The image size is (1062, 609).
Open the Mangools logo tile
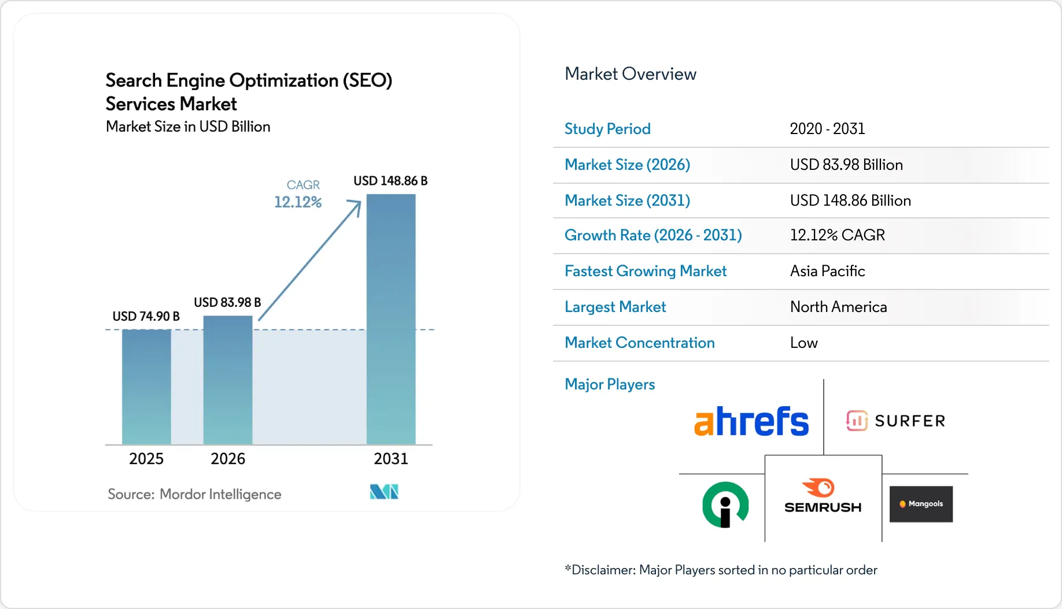[x=920, y=503]
